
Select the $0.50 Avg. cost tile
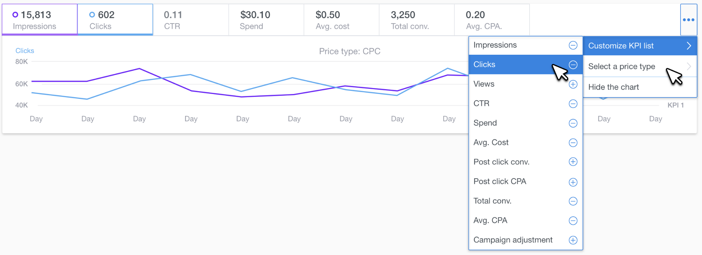(x=341, y=20)
